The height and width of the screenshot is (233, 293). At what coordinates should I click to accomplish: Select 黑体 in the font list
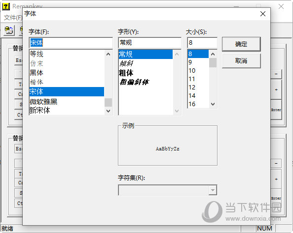67,73
